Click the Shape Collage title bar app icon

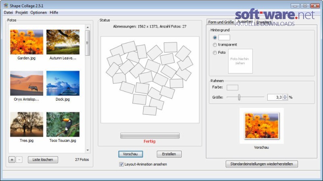(x=6, y=6)
